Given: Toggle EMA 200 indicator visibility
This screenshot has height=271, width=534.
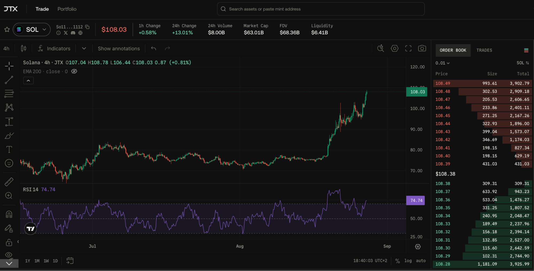Looking at the screenshot, I should click(x=74, y=71).
